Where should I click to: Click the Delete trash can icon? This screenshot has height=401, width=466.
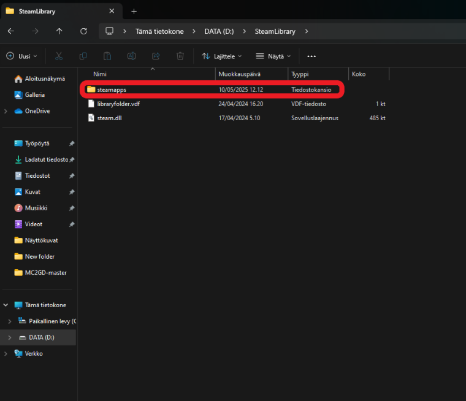tap(180, 56)
